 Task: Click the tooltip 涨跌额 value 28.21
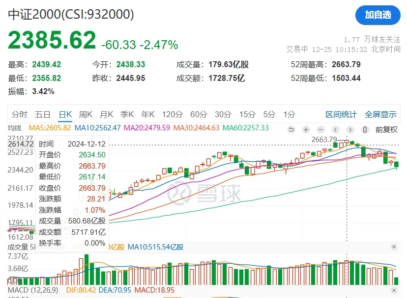point(96,199)
